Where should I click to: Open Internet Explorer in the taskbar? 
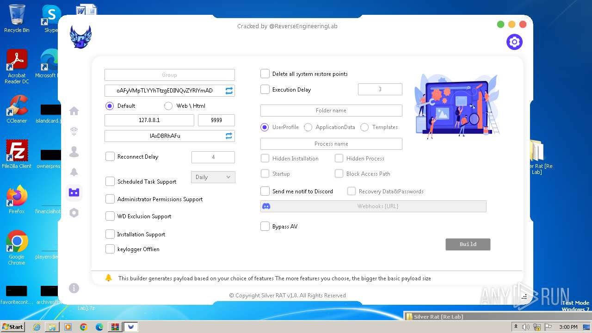pyautogui.click(x=37, y=327)
